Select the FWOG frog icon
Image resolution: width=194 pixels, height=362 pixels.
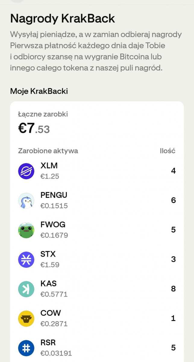tap(26, 230)
